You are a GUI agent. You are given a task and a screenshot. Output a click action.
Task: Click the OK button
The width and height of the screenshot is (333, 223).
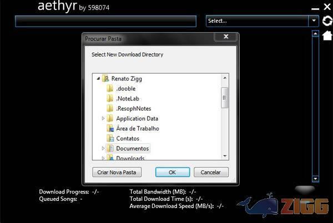pyautogui.click(x=173, y=173)
